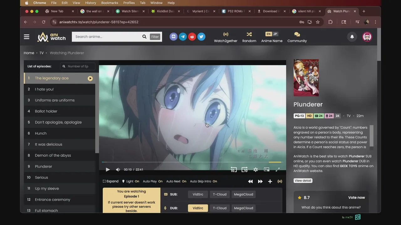The height and width of the screenshot is (225, 401).
Task: Open episode 12 Entrance ceremony
Action: (60, 199)
